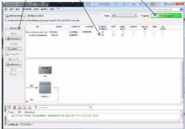Open the Tools menu

tap(36, 9)
